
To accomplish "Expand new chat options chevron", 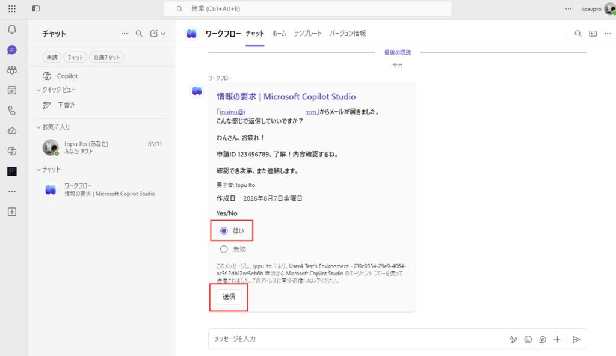I will (163, 34).
